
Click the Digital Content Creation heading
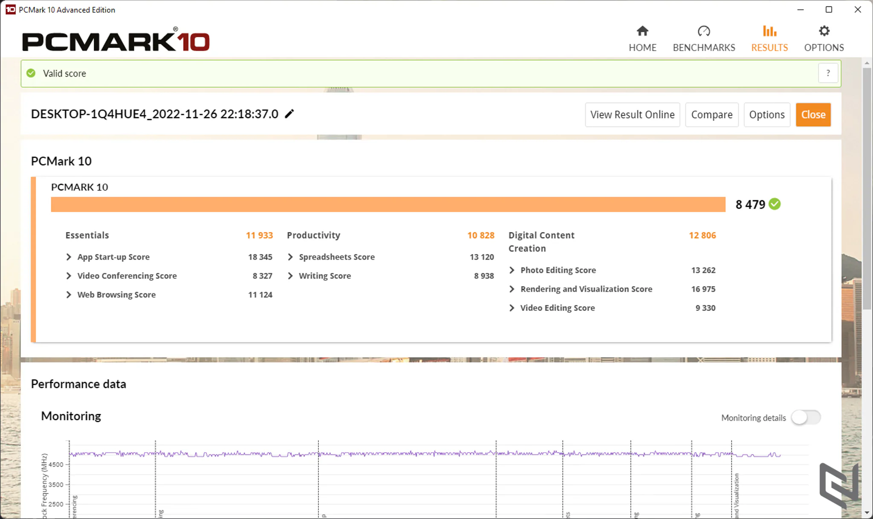point(541,242)
